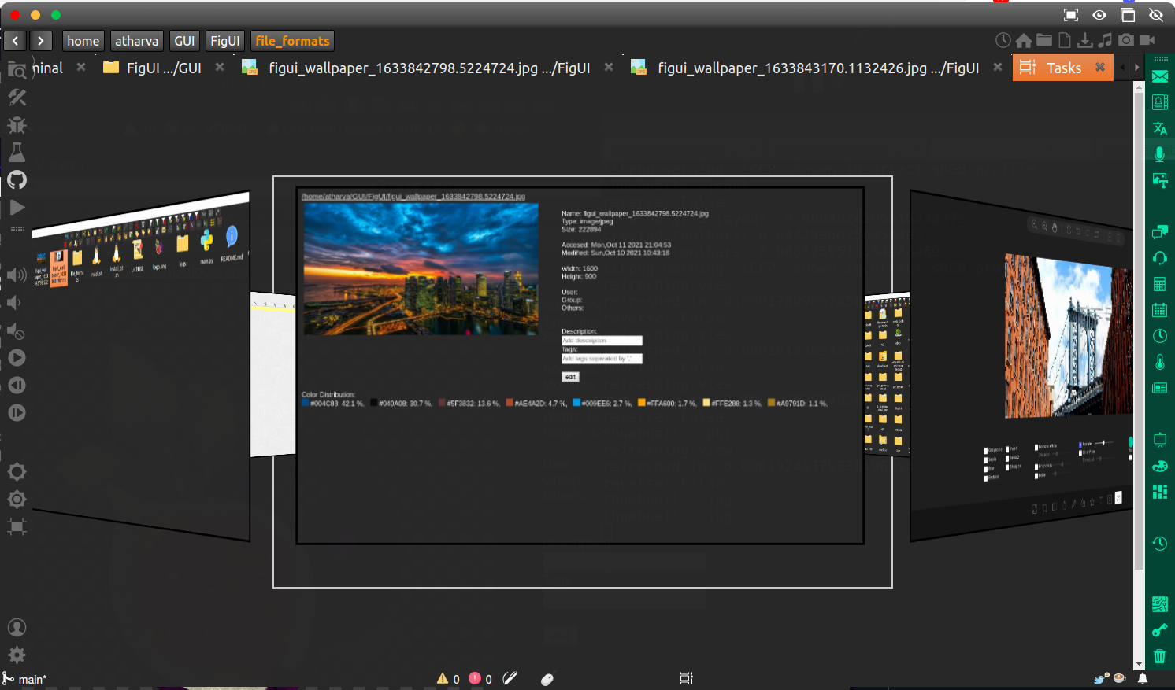Open the mail envelope icon in right sidebar
The height and width of the screenshot is (690, 1175).
point(1159,76)
